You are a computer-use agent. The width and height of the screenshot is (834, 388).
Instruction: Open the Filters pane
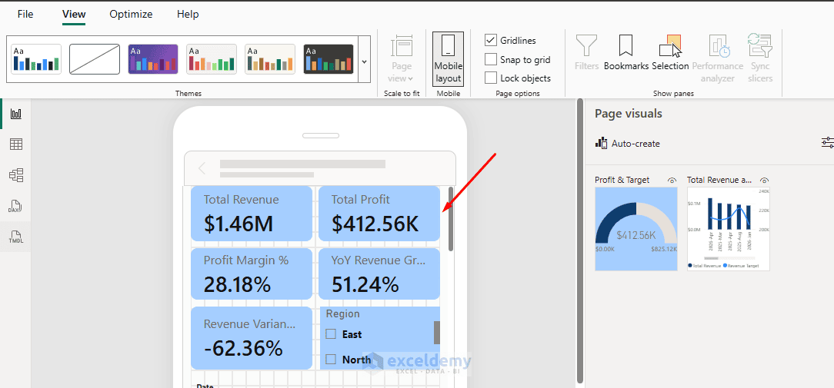(587, 52)
